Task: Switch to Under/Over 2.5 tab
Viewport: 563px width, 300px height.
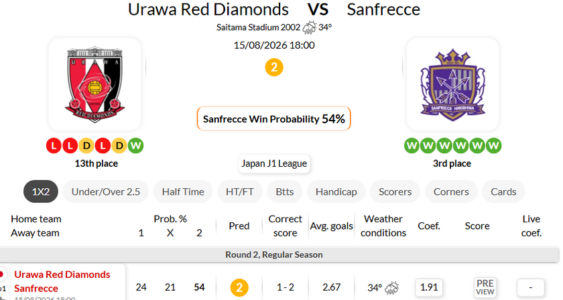Action: click(x=106, y=192)
